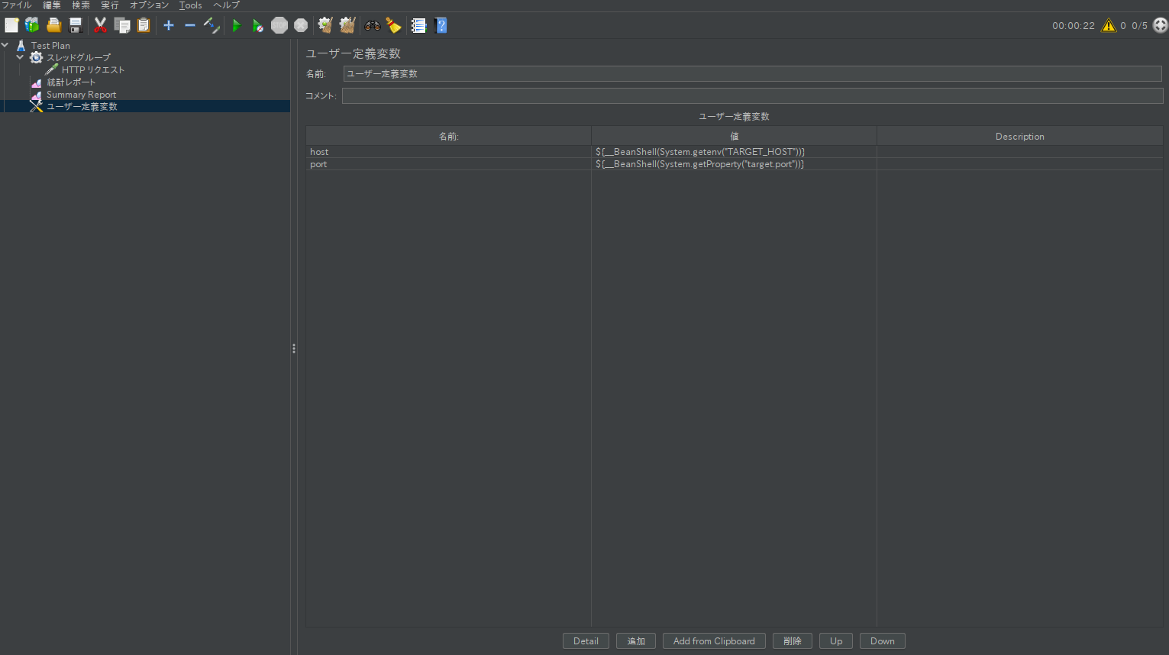
Task: Click the Toggle enable/disable icon
Action: 212,25
